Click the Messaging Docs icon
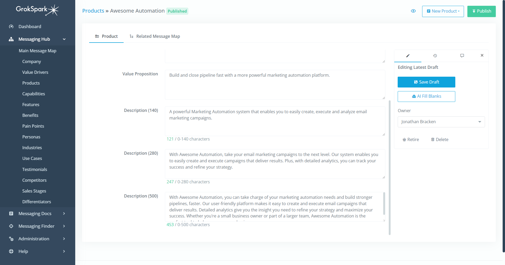 [11, 214]
